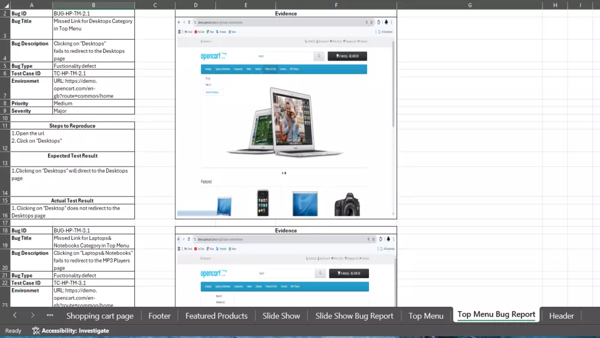Screen dimensions: 600x338
Task: Select first Evidence screenshot image
Action: tap(286, 118)
